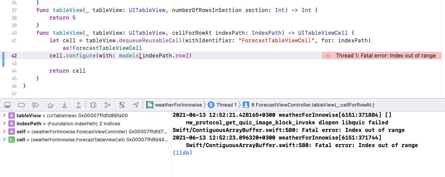Continue program execution
This screenshot has width=445, height=177.
click(x=36, y=105)
